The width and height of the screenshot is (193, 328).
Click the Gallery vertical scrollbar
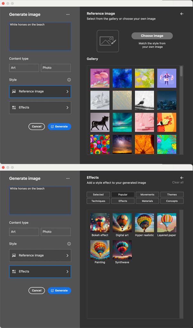[x=181, y=71]
